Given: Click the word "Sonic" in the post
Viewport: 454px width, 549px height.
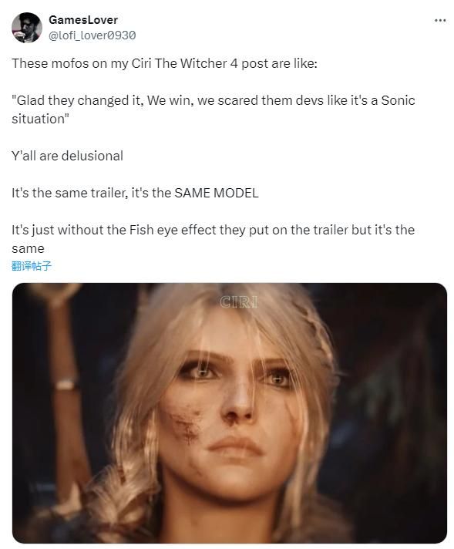Looking at the screenshot, I should point(398,100).
